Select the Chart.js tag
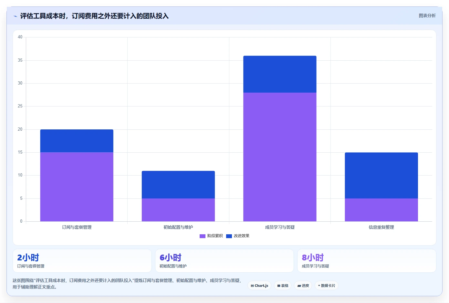449x303 pixels. pos(259,286)
